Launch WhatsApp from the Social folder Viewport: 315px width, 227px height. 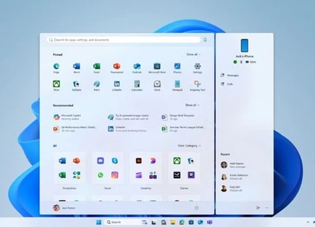coord(100,175)
